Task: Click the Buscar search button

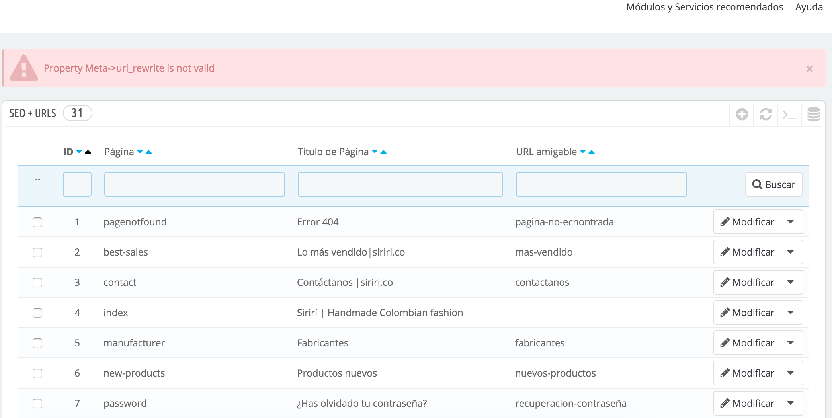Action: point(773,184)
